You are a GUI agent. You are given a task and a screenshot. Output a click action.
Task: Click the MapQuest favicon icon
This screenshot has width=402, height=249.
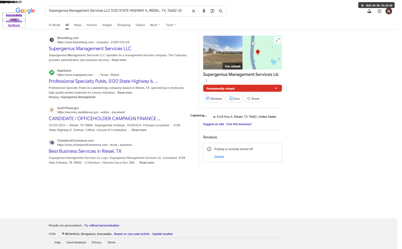(52, 73)
